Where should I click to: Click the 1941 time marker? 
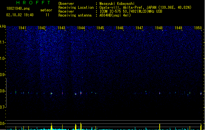click(x=22, y=28)
